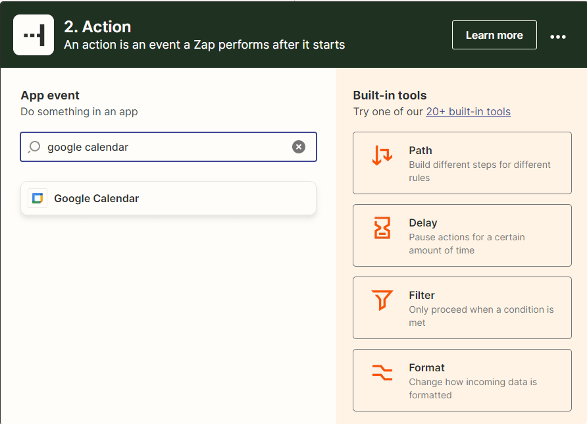Image resolution: width=587 pixels, height=424 pixels.
Task: Click the Delay hourglass icon
Action: point(382,228)
